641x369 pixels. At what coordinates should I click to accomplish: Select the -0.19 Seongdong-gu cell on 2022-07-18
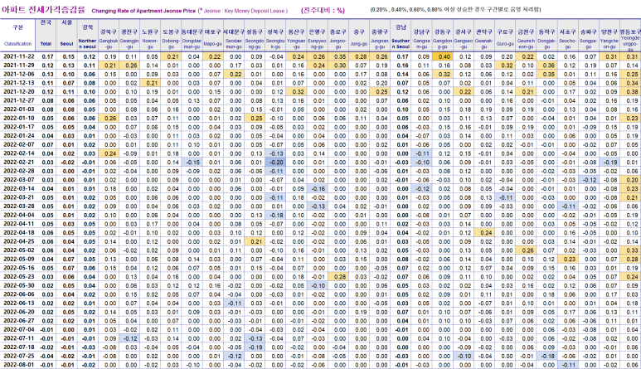pos(255,347)
